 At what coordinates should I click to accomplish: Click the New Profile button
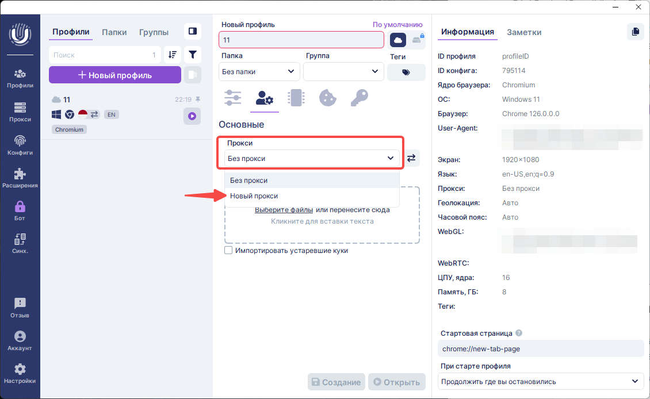click(x=114, y=75)
